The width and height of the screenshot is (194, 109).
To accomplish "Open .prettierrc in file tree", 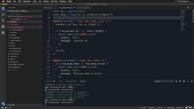I will (14, 56).
